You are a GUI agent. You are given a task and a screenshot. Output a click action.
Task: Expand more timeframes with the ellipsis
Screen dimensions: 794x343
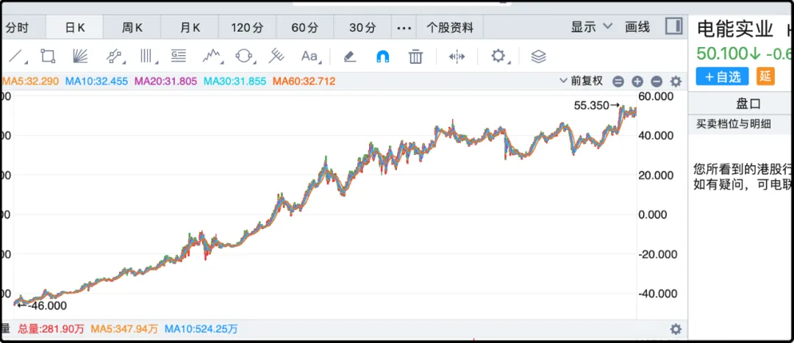click(404, 28)
